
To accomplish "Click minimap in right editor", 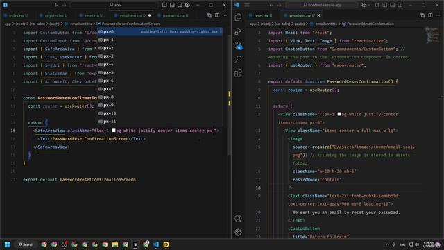I will tap(432, 35).
